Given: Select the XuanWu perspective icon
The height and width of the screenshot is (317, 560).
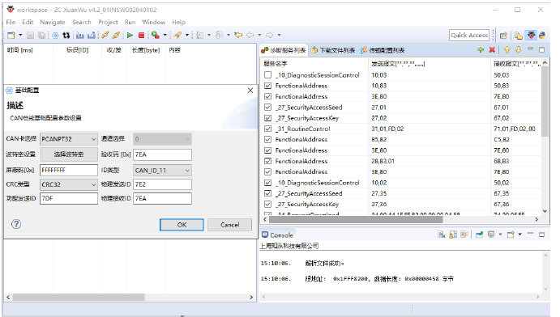Looking at the screenshot, I should click(x=532, y=36).
